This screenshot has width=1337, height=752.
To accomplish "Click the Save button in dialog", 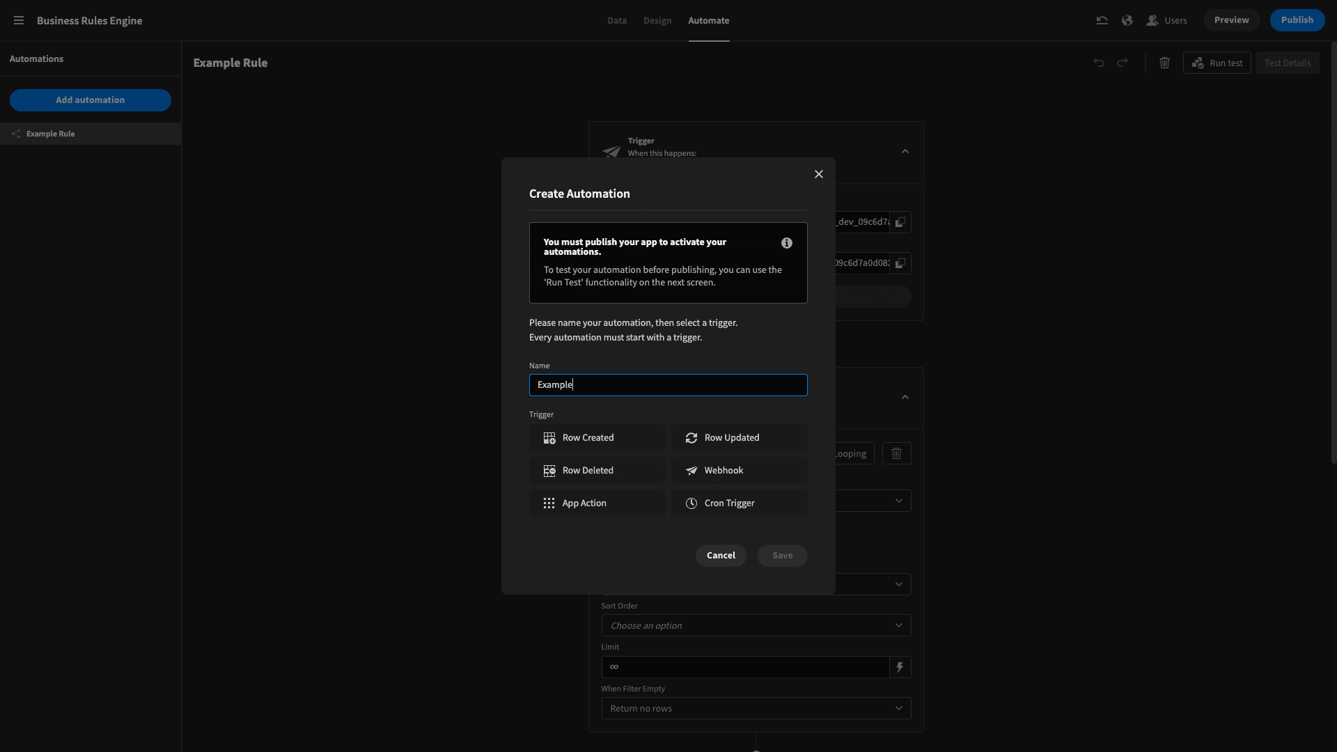I will (x=783, y=556).
